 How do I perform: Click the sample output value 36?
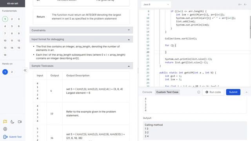click(x=52, y=138)
